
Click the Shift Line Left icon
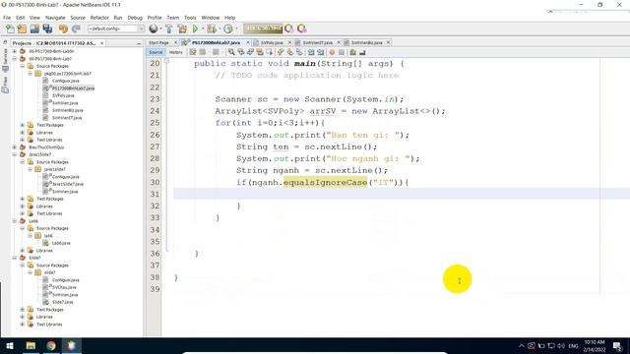pos(311,52)
